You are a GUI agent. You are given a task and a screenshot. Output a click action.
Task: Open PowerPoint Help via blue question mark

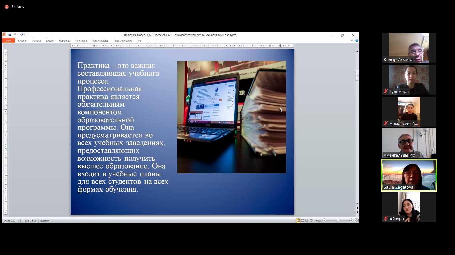[357, 41]
